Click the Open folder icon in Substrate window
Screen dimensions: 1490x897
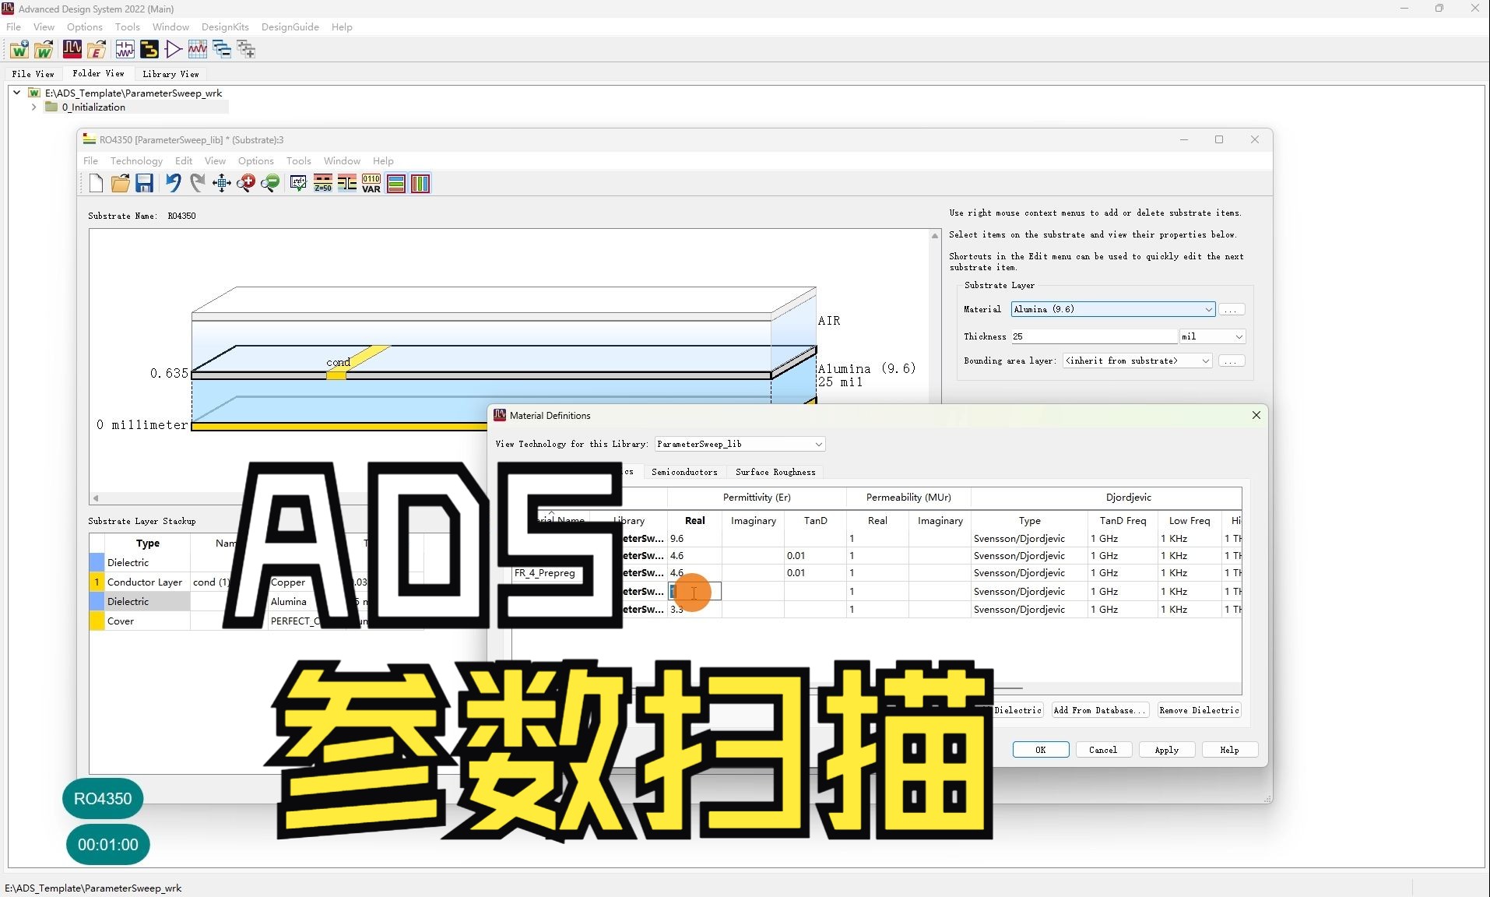point(120,183)
